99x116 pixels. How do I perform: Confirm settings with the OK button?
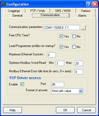click(x=65, y=110)
